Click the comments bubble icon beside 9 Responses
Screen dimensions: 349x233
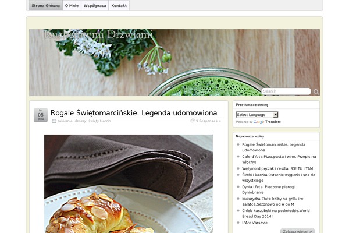point(193,121)
